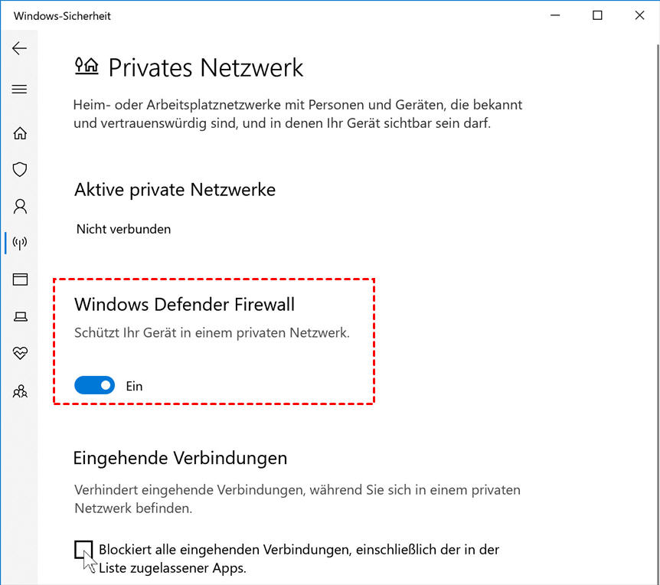The image size is (660, 585).
Task: Open Account protection person icon
Action: 20,206
